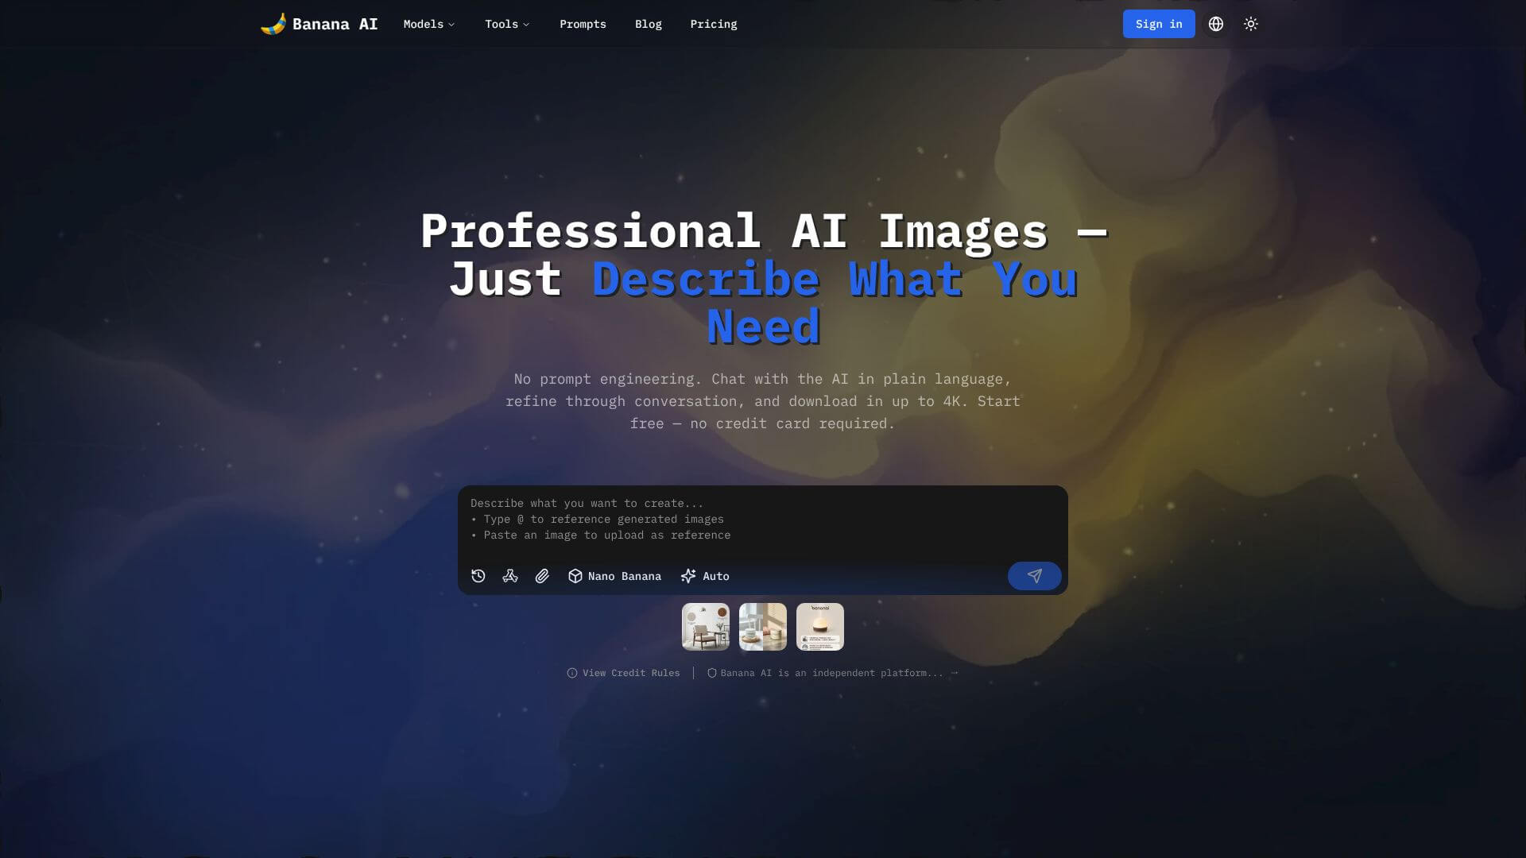Screen dimensions: 1526x858
Task: Click the recycle-style icon in prompt toolbar
Action: tap(510, 576)
